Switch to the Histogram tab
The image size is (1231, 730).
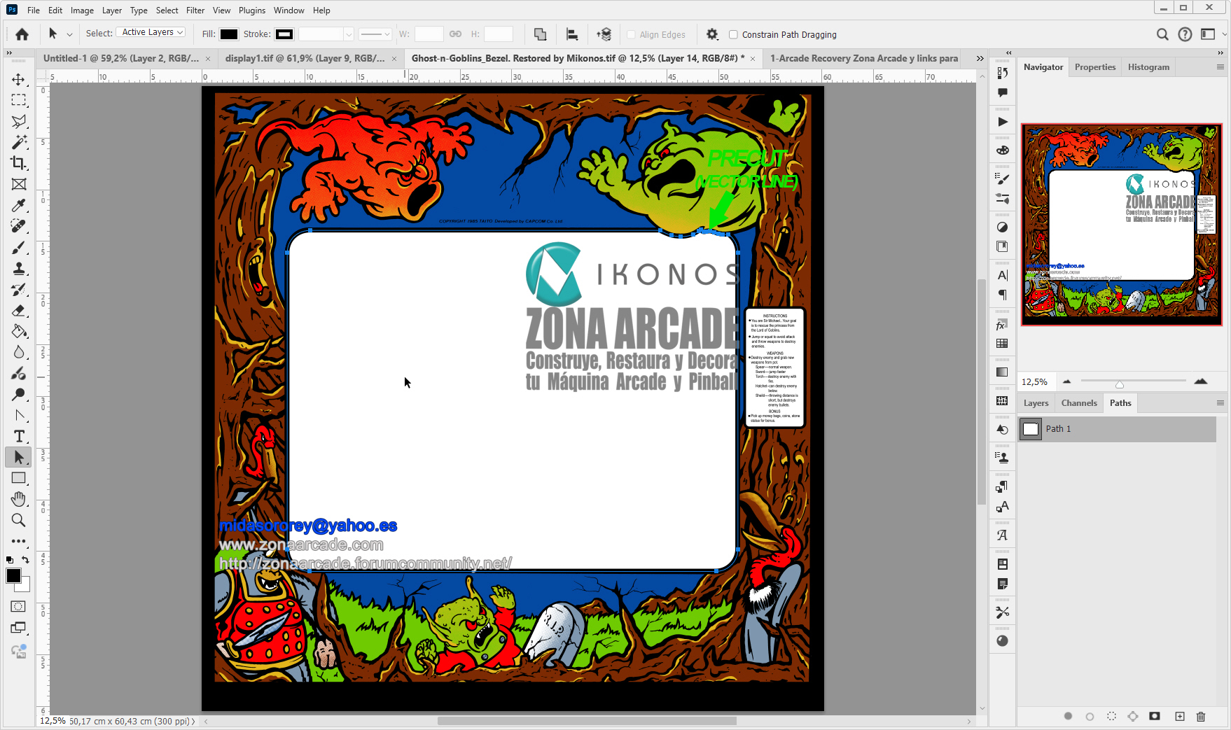click(1148, 67)
